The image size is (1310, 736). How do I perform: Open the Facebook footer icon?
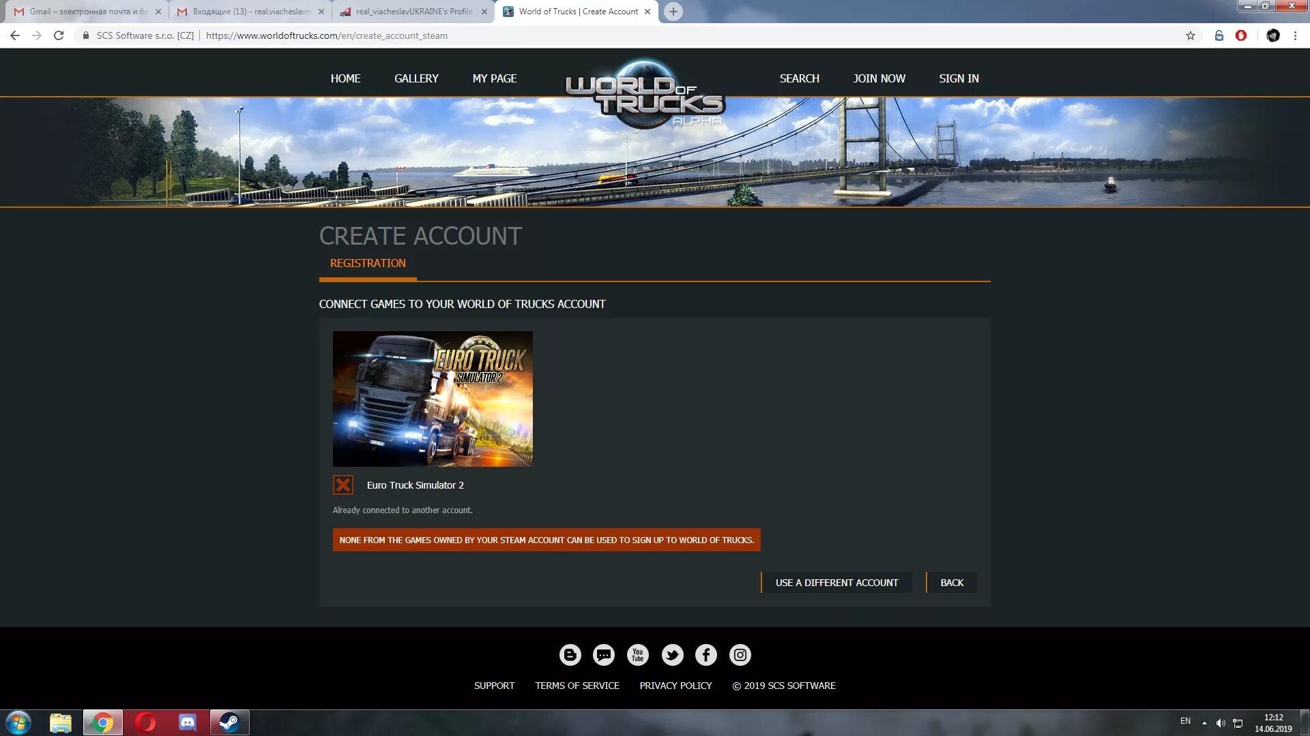[x=706, y=655]
